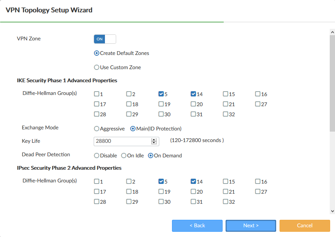Click the Next button

[x=250, y=225]
